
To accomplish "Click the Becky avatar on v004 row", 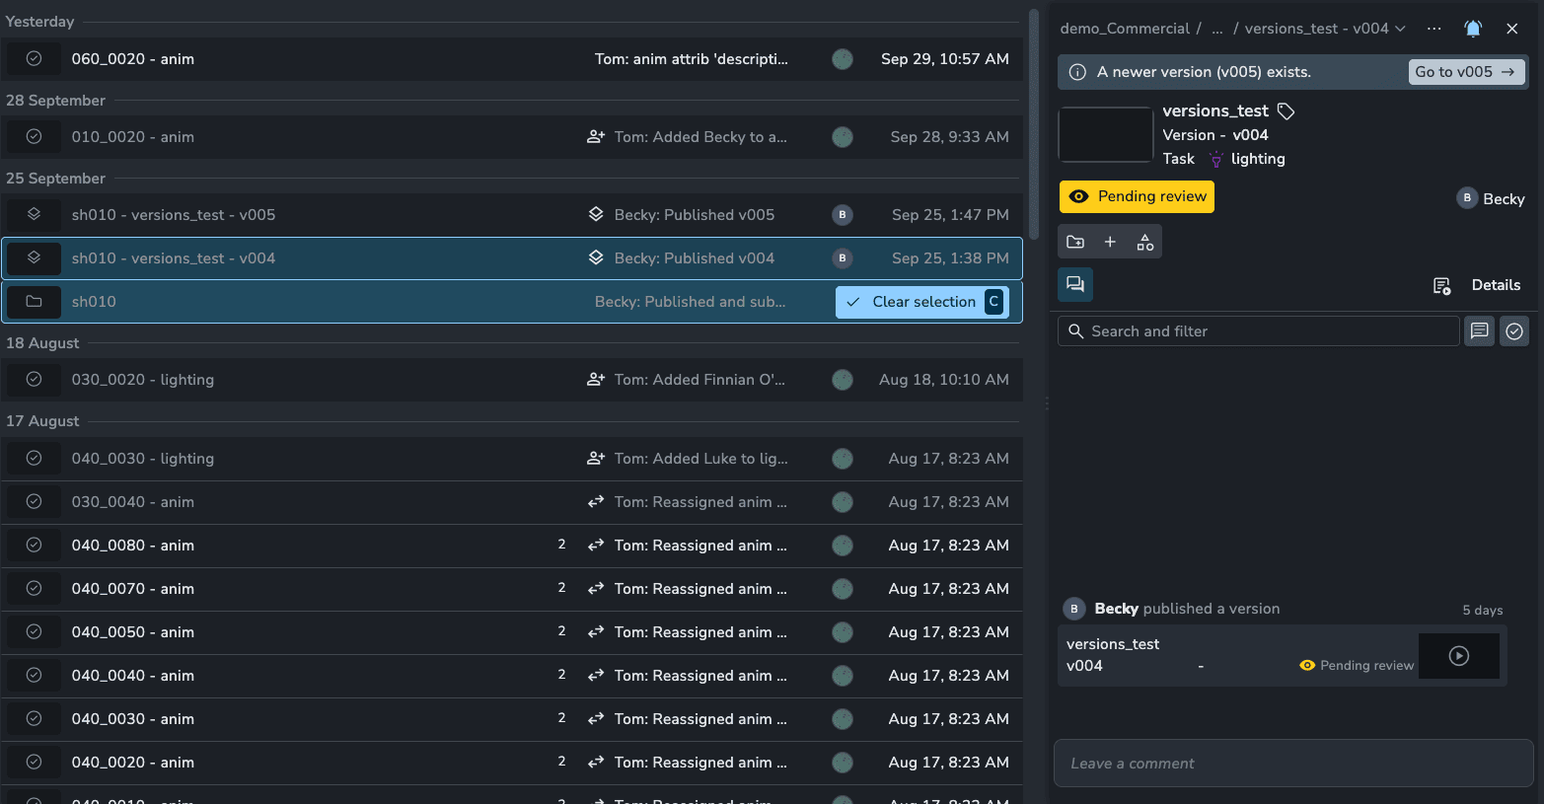I will (x=842, y=258).
